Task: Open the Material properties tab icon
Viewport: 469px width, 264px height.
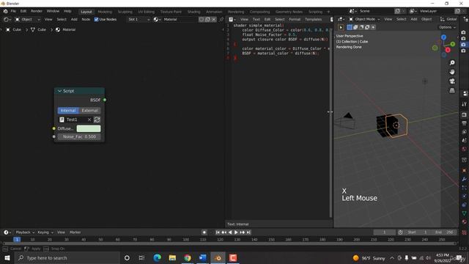Action: point(464,221)
